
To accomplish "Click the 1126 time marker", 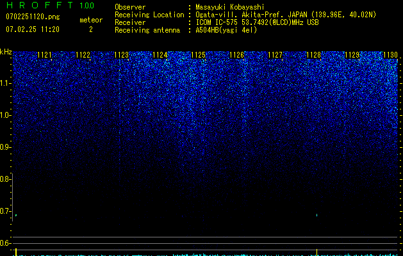I will point(236,55).
